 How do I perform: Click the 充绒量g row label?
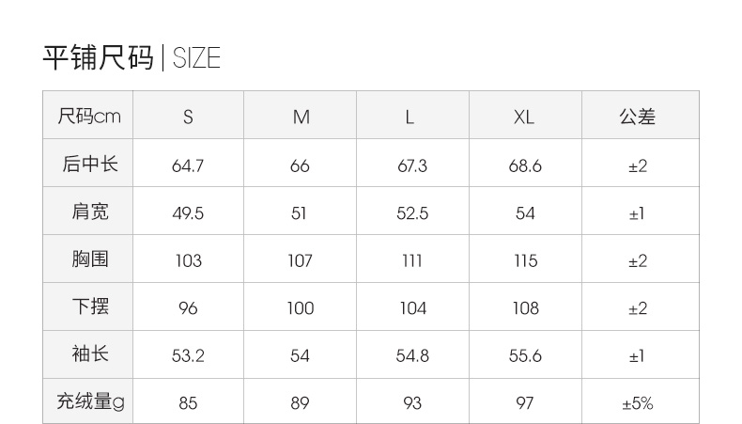click(x=90, y=401)
